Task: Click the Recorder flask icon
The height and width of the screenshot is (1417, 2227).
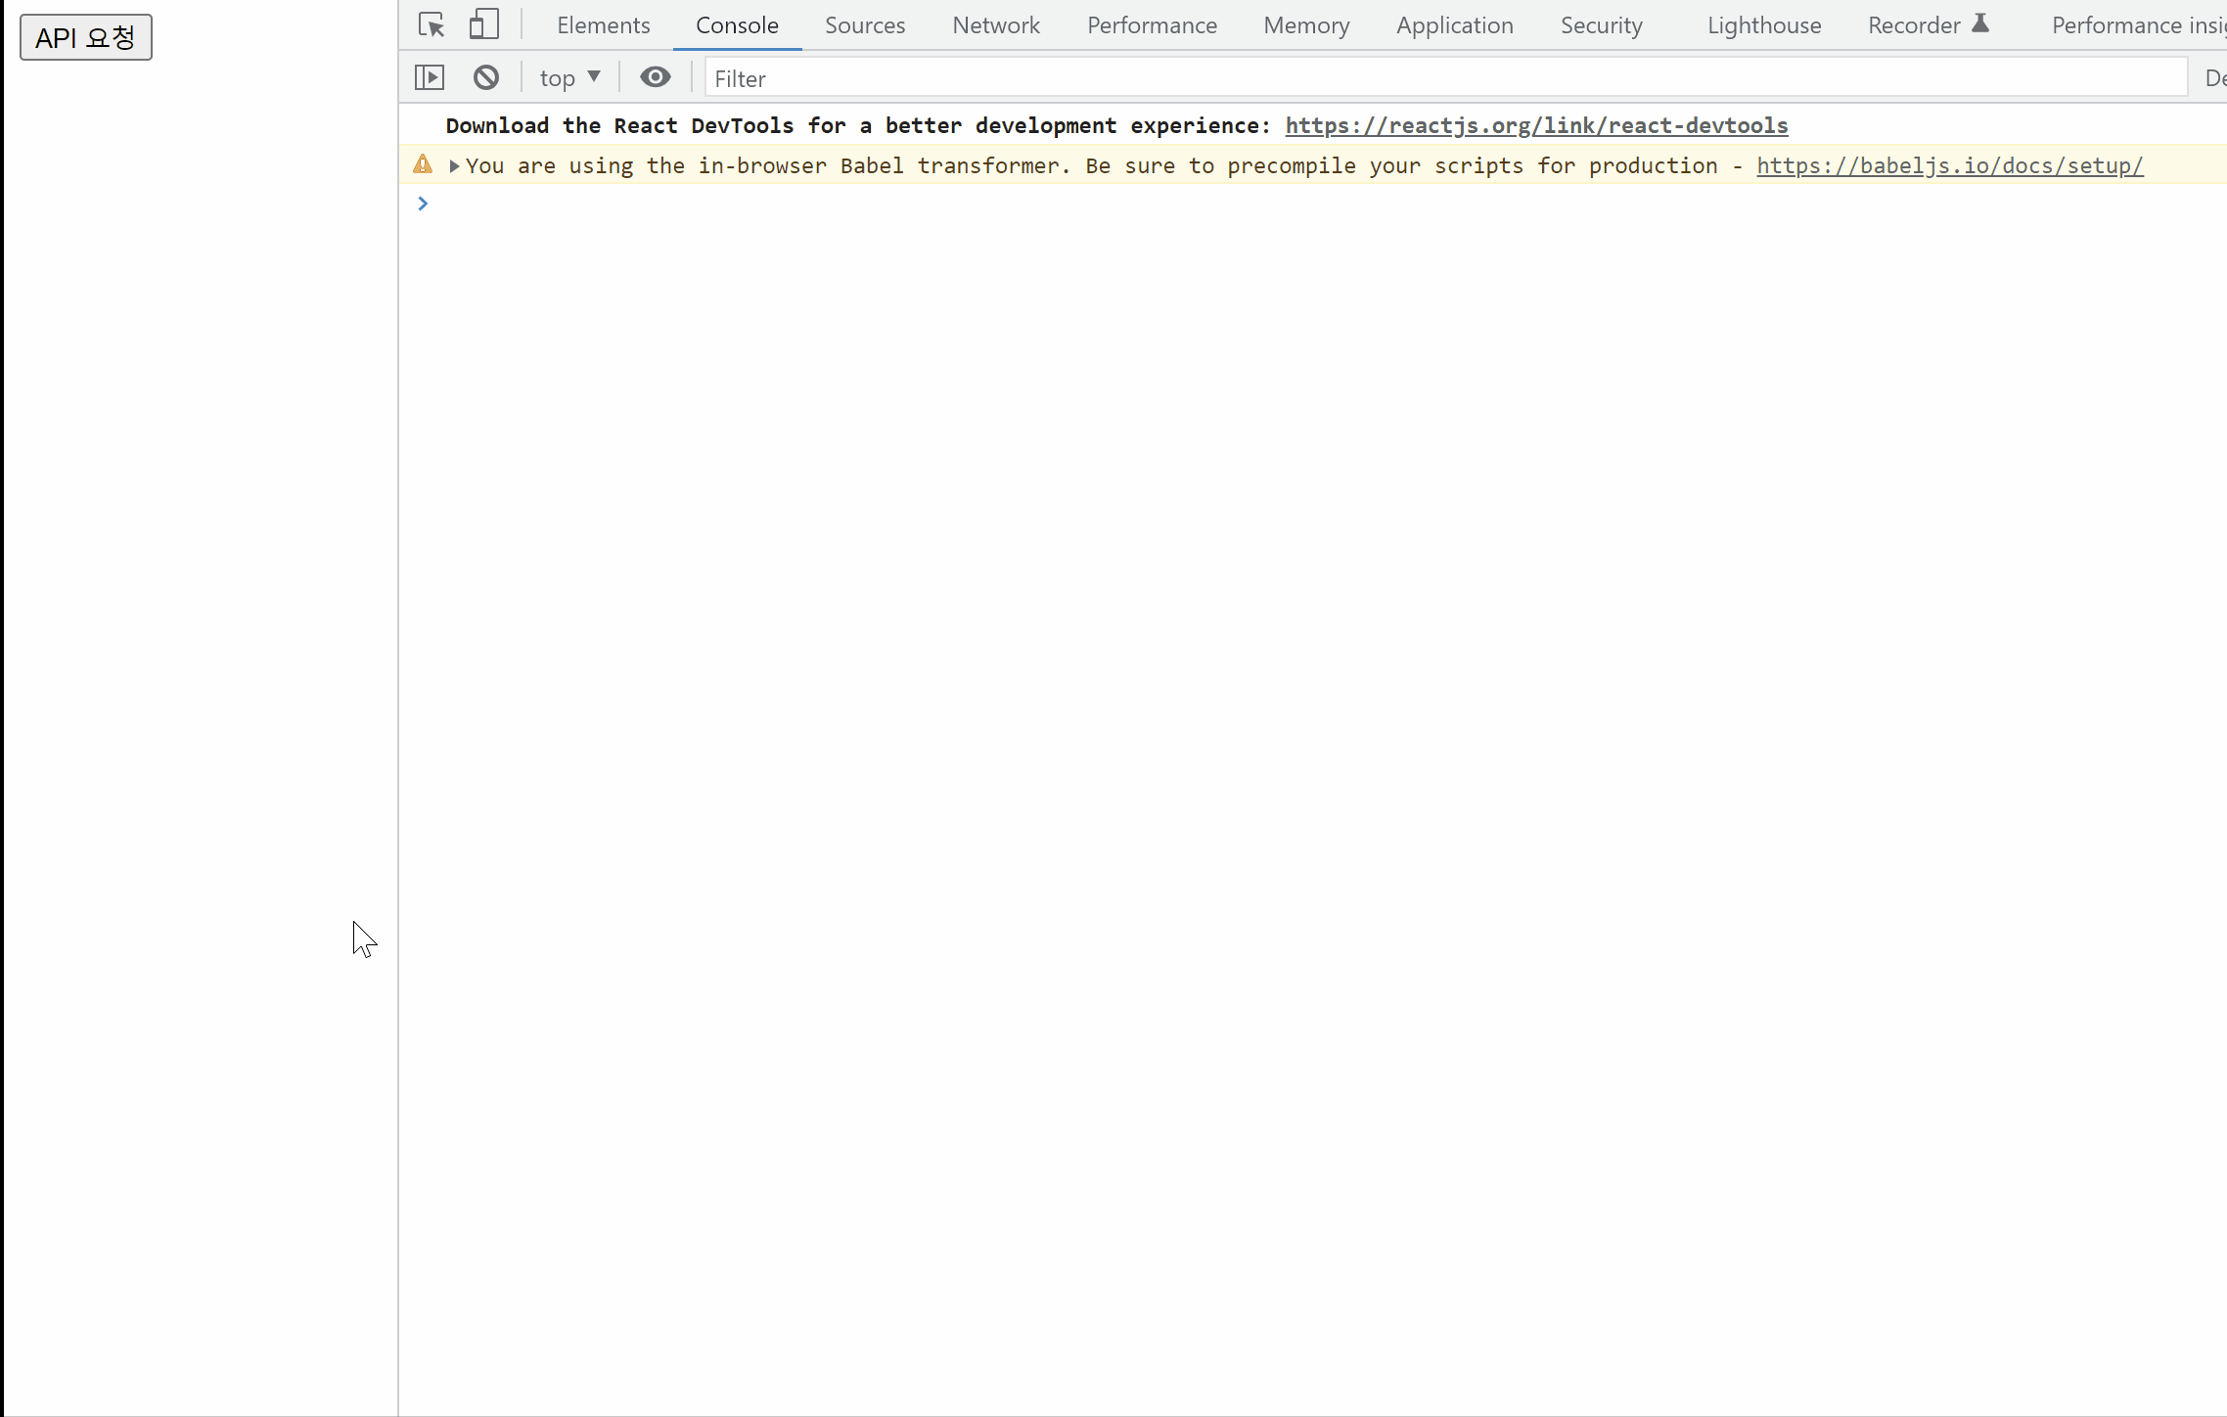Action: point(1980,23)
